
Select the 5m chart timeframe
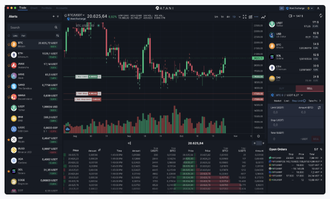click(x=216, y=17)
